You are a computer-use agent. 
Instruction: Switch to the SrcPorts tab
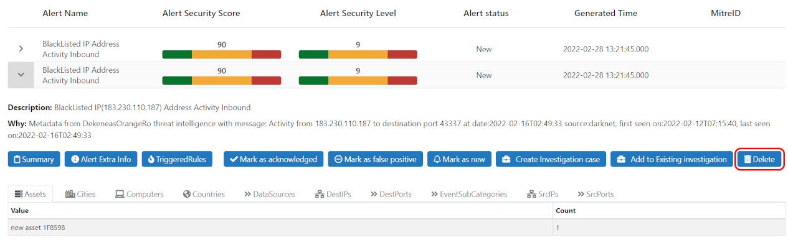click(596, 194)
